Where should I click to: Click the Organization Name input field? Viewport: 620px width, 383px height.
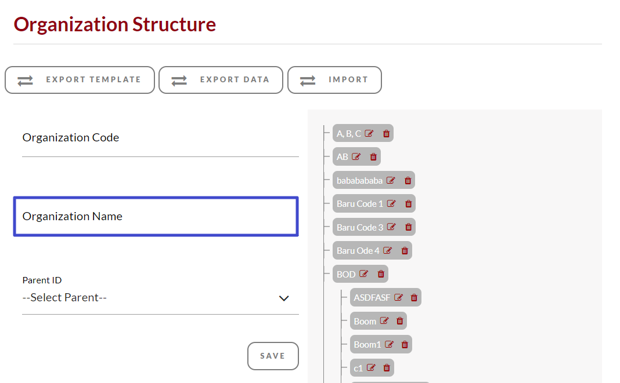pos(156,217)
